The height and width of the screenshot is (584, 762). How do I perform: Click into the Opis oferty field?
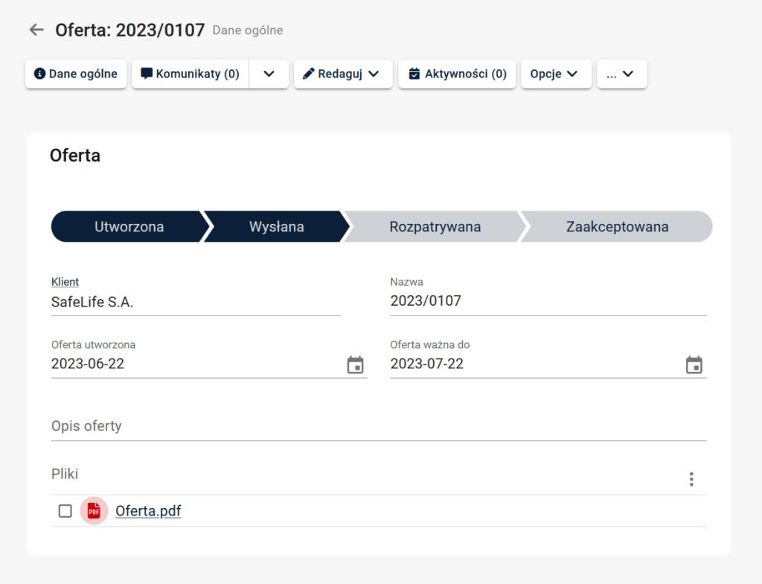tap(378, 426)
